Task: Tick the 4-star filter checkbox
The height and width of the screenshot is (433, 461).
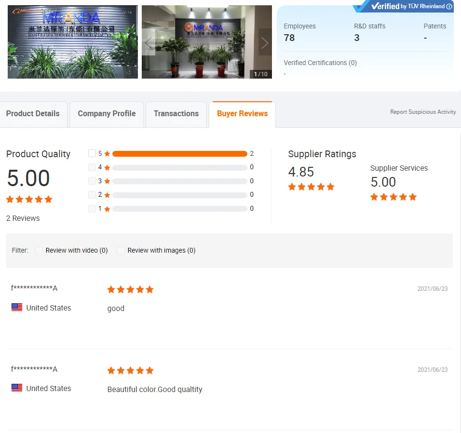Action: tap(92, 167)
